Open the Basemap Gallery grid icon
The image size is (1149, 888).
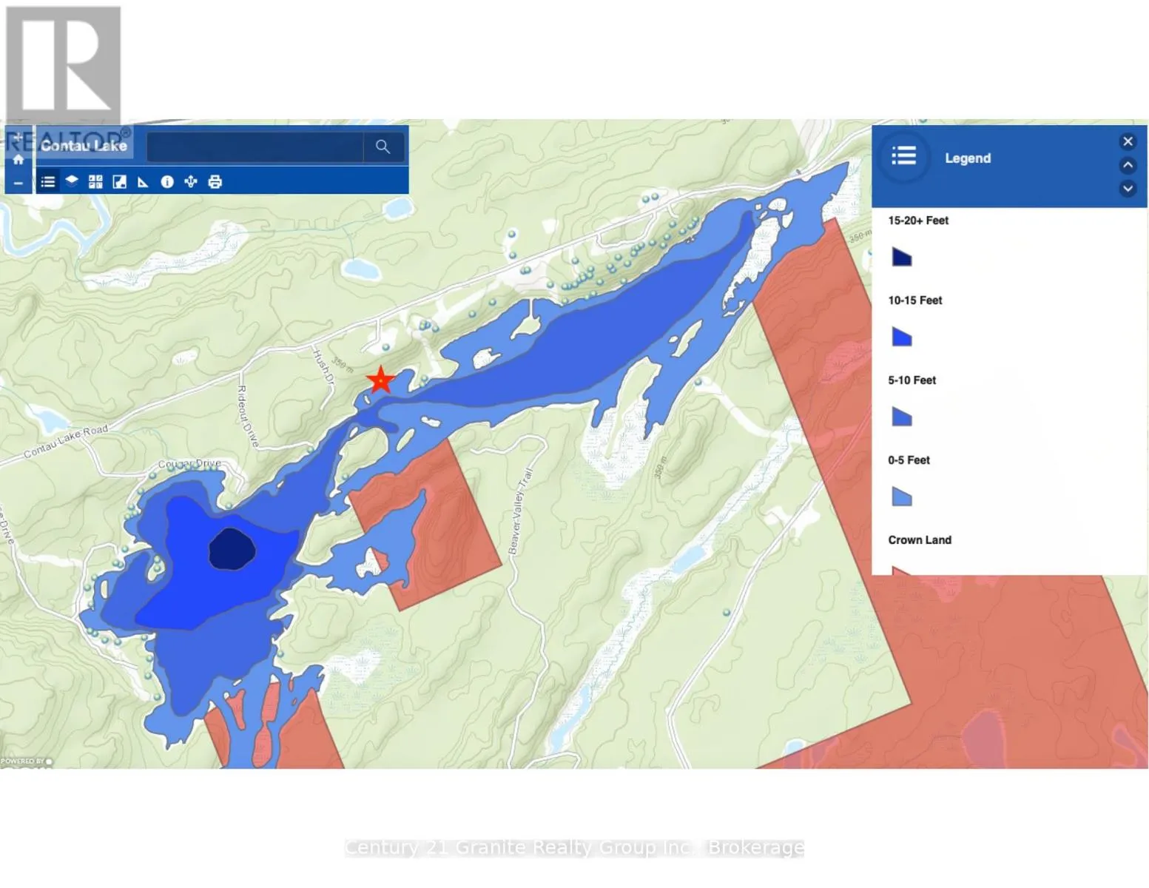point(95,182)
